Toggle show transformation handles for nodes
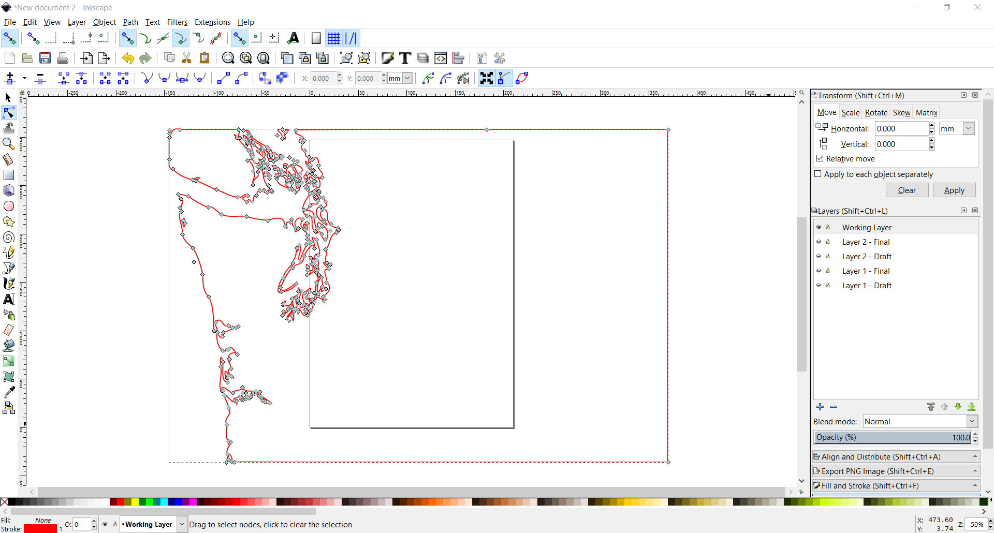Screen dimensions: 994x533 click(487, 78)
